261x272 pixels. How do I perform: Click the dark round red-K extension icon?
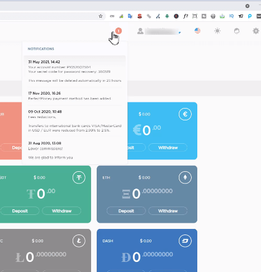pyautogui.click(x=176, y=16)
